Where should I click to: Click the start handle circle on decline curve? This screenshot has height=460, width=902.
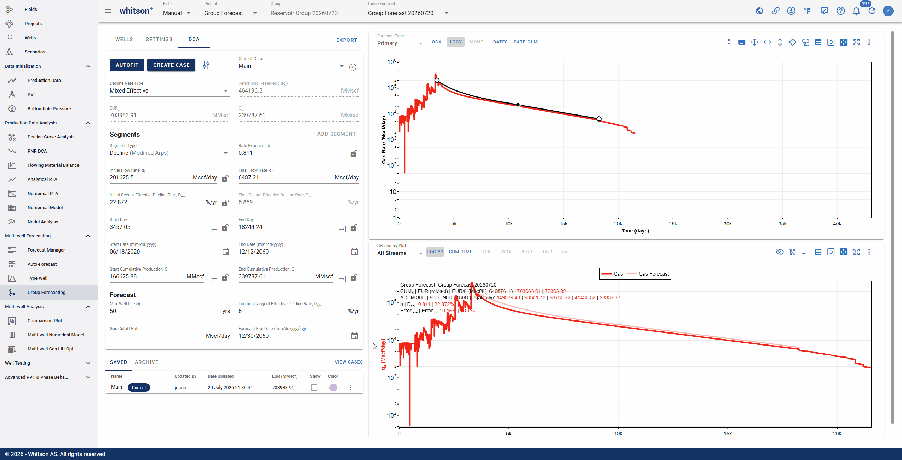[x=437, y=81]
